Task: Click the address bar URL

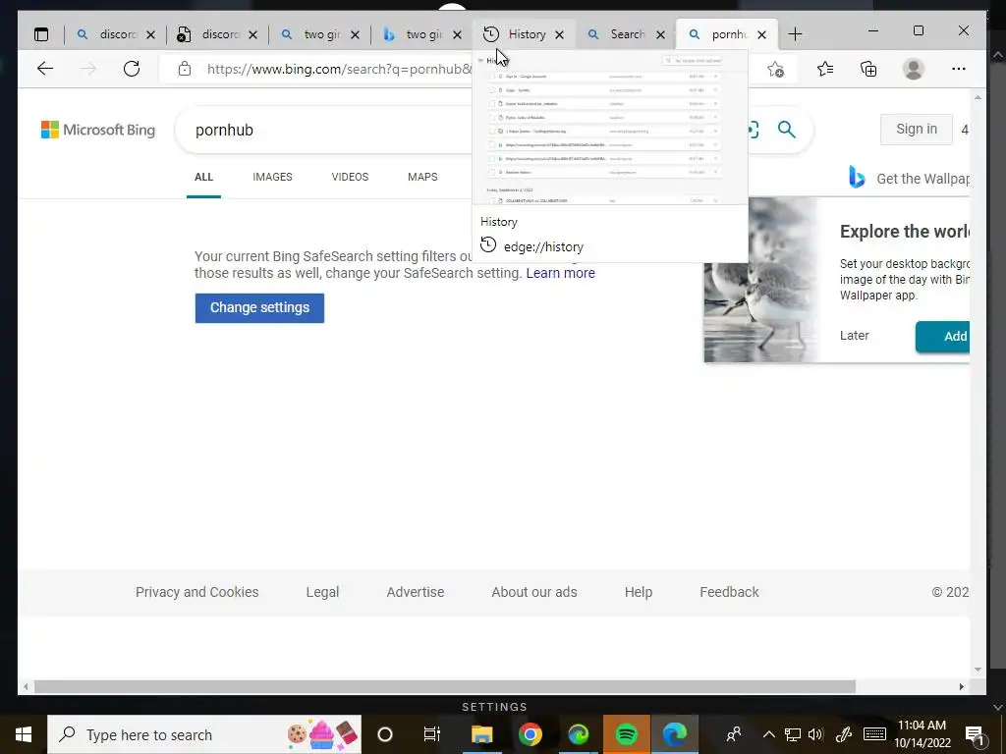Action: (339, 70)
